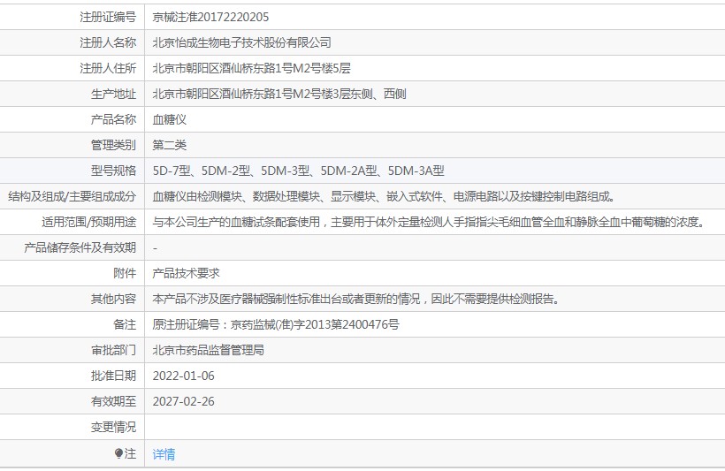Image resolution: width=725 pixels, height=471 pixels.
Task: Click the 结构及组成/主要组成成分 label
Action: click(72, 196)
